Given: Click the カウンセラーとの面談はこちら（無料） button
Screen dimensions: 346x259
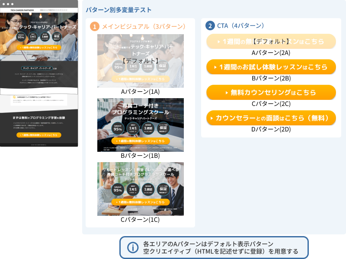Looking at the screenshot, I should 271,118.
